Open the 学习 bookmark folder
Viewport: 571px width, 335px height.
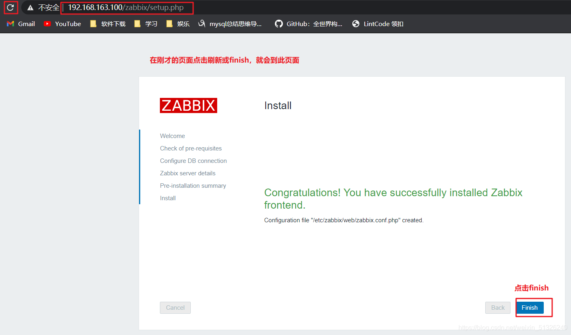coord(146,24)
